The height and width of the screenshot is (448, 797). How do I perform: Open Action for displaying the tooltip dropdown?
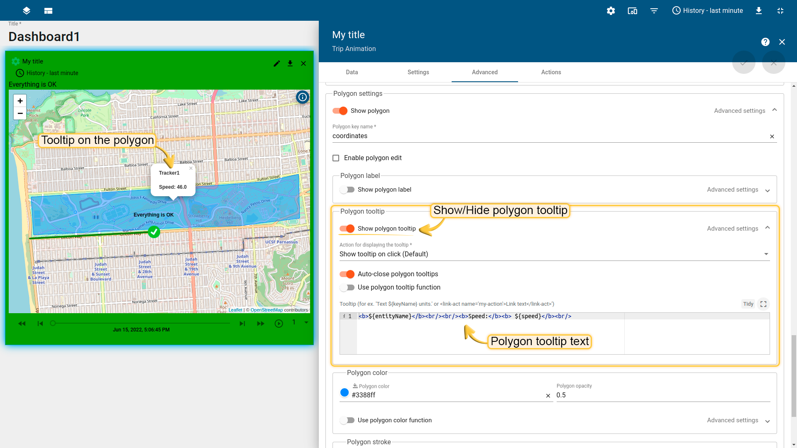point(554,254)
